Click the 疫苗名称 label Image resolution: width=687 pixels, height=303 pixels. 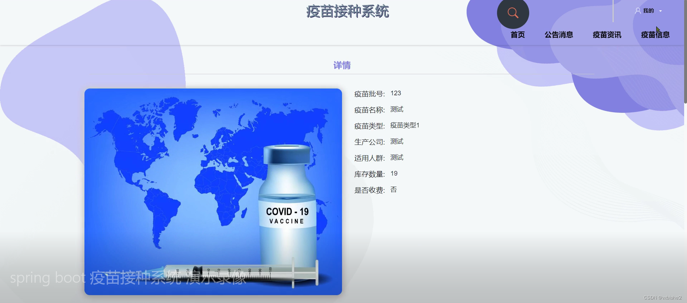pos(369,110)
